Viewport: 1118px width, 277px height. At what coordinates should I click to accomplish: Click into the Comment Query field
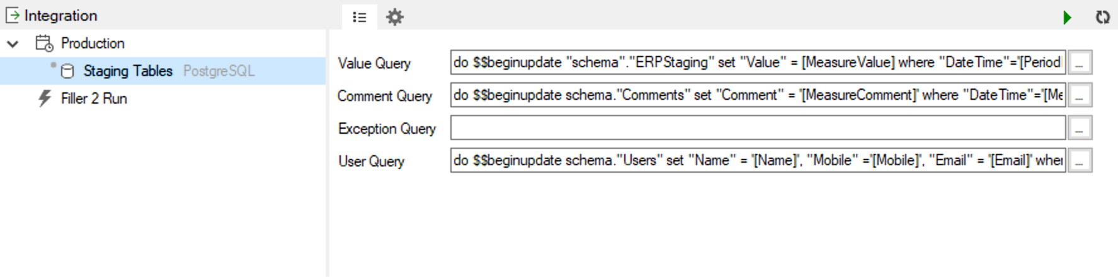(x=758, y=95)
